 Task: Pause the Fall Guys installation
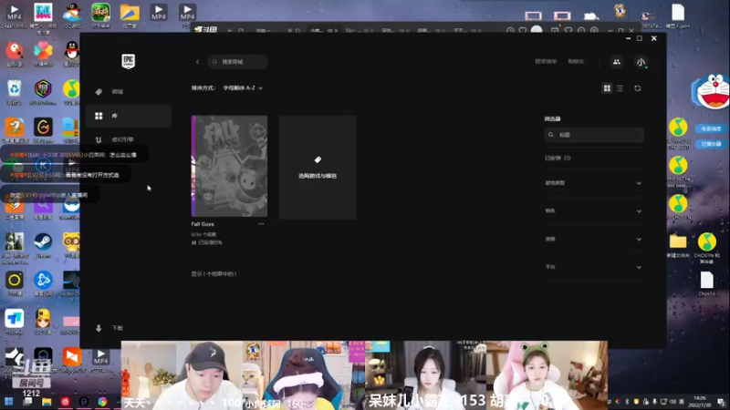click(193, 242)
